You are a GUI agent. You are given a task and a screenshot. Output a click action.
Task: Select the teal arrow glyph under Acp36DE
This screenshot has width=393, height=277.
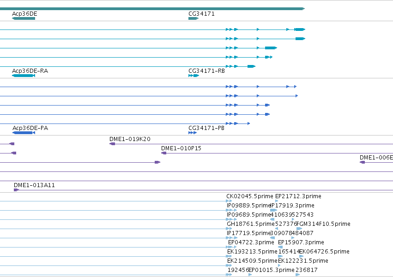(x=24, y=18)
